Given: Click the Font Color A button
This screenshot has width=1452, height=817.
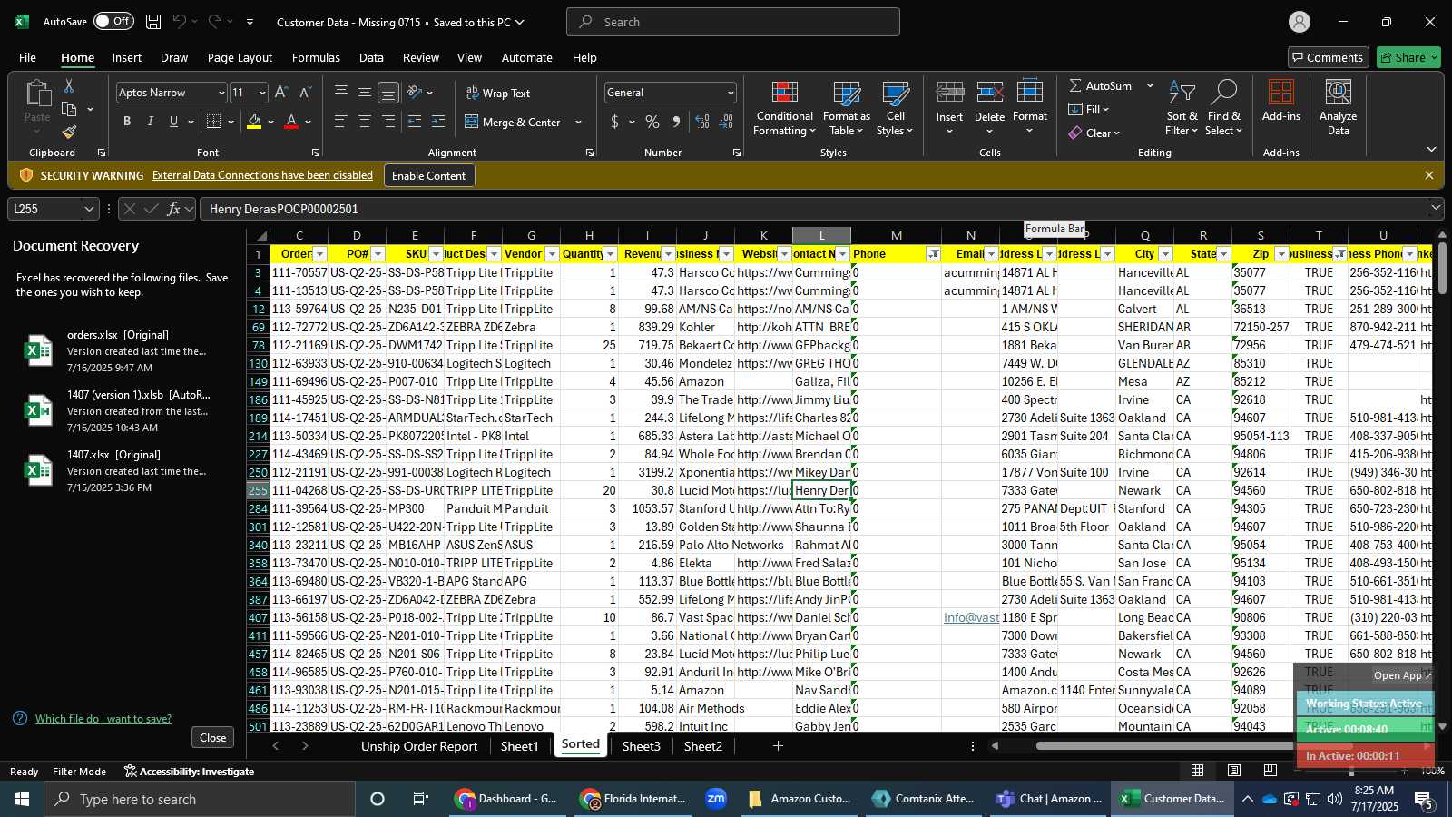Looking at the screenshot, I should (x=291, y=122).
